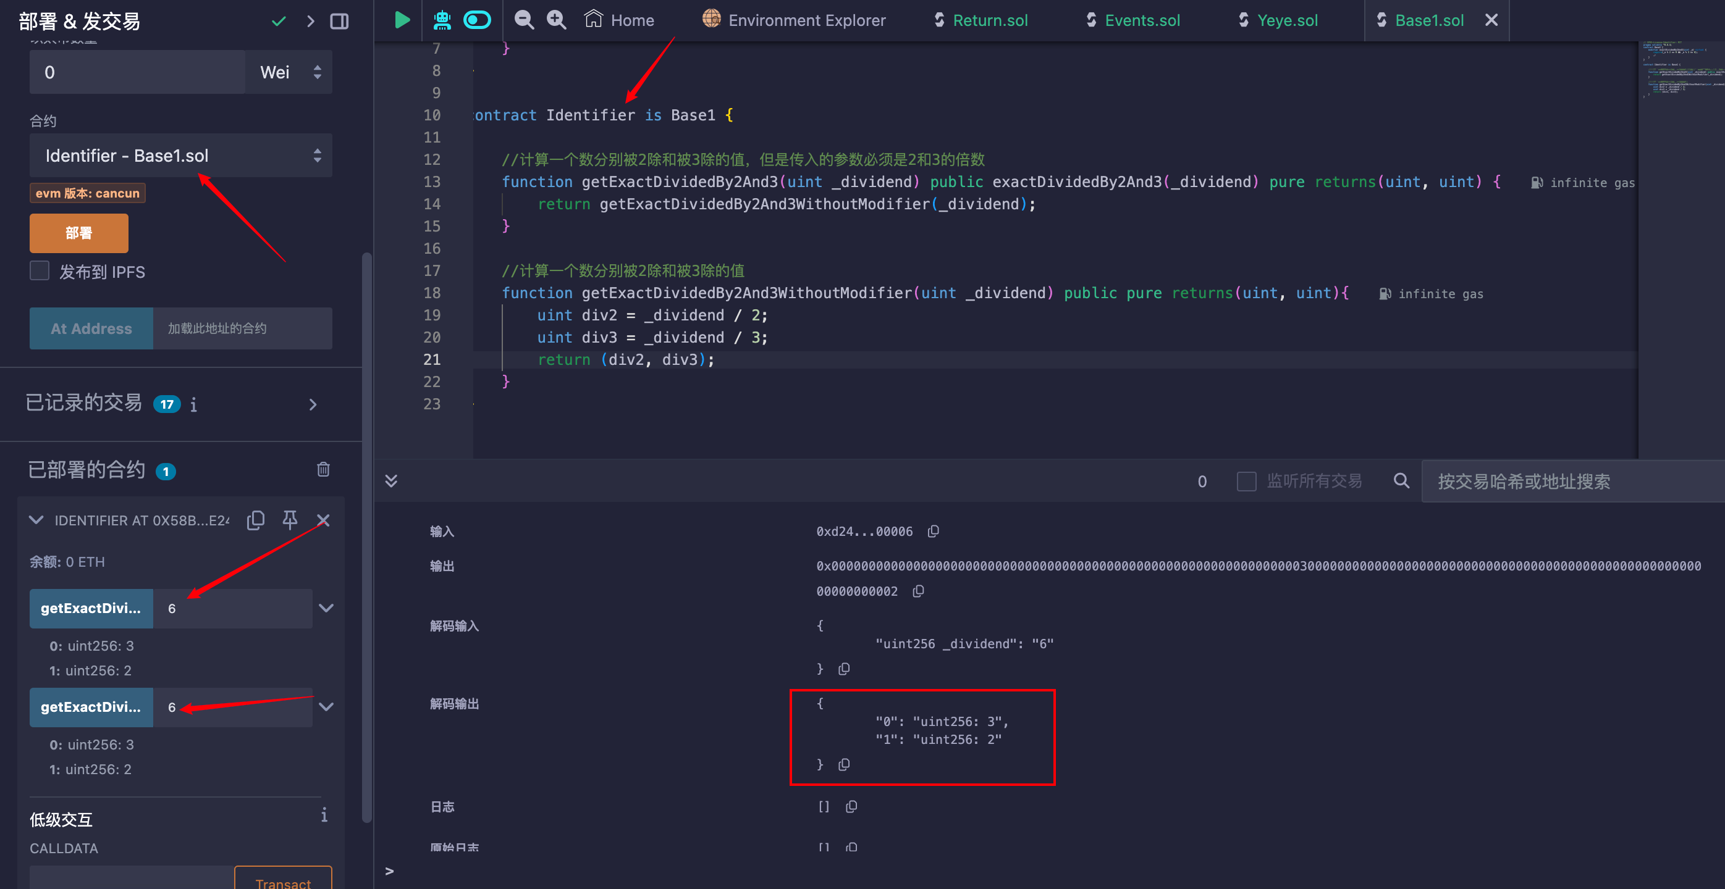This screenshot has height=889, width=1725.
Task: Click the second getExactDivi parameter input
Action: tap(232, 707)
